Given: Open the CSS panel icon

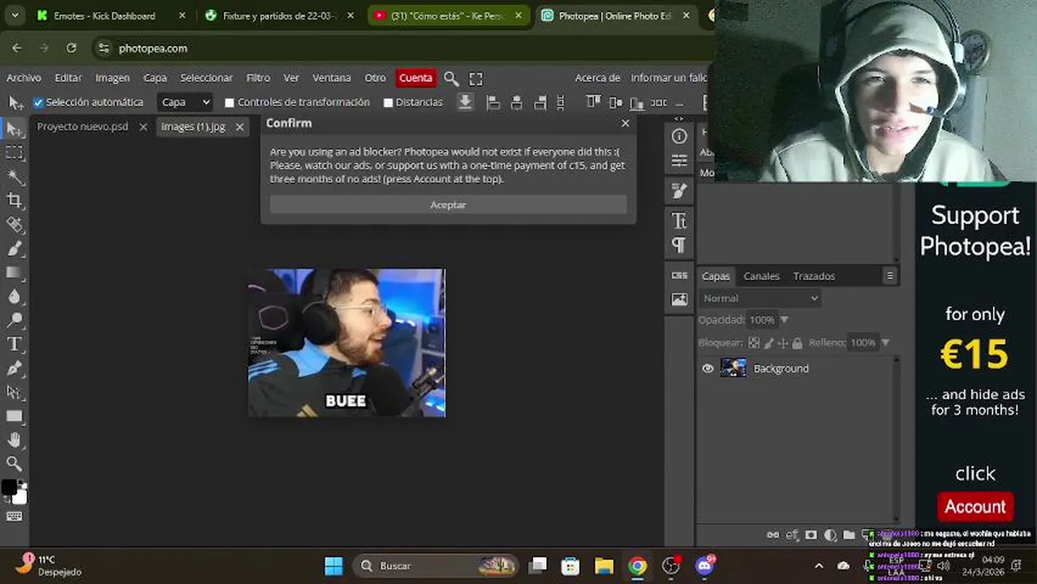Looking at the screenshot, I should pos(679,276).
